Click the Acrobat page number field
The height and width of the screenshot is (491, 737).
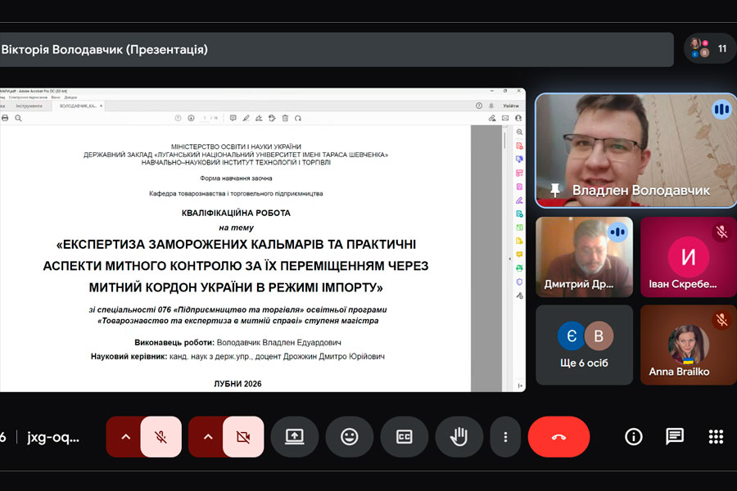point(205,118)
